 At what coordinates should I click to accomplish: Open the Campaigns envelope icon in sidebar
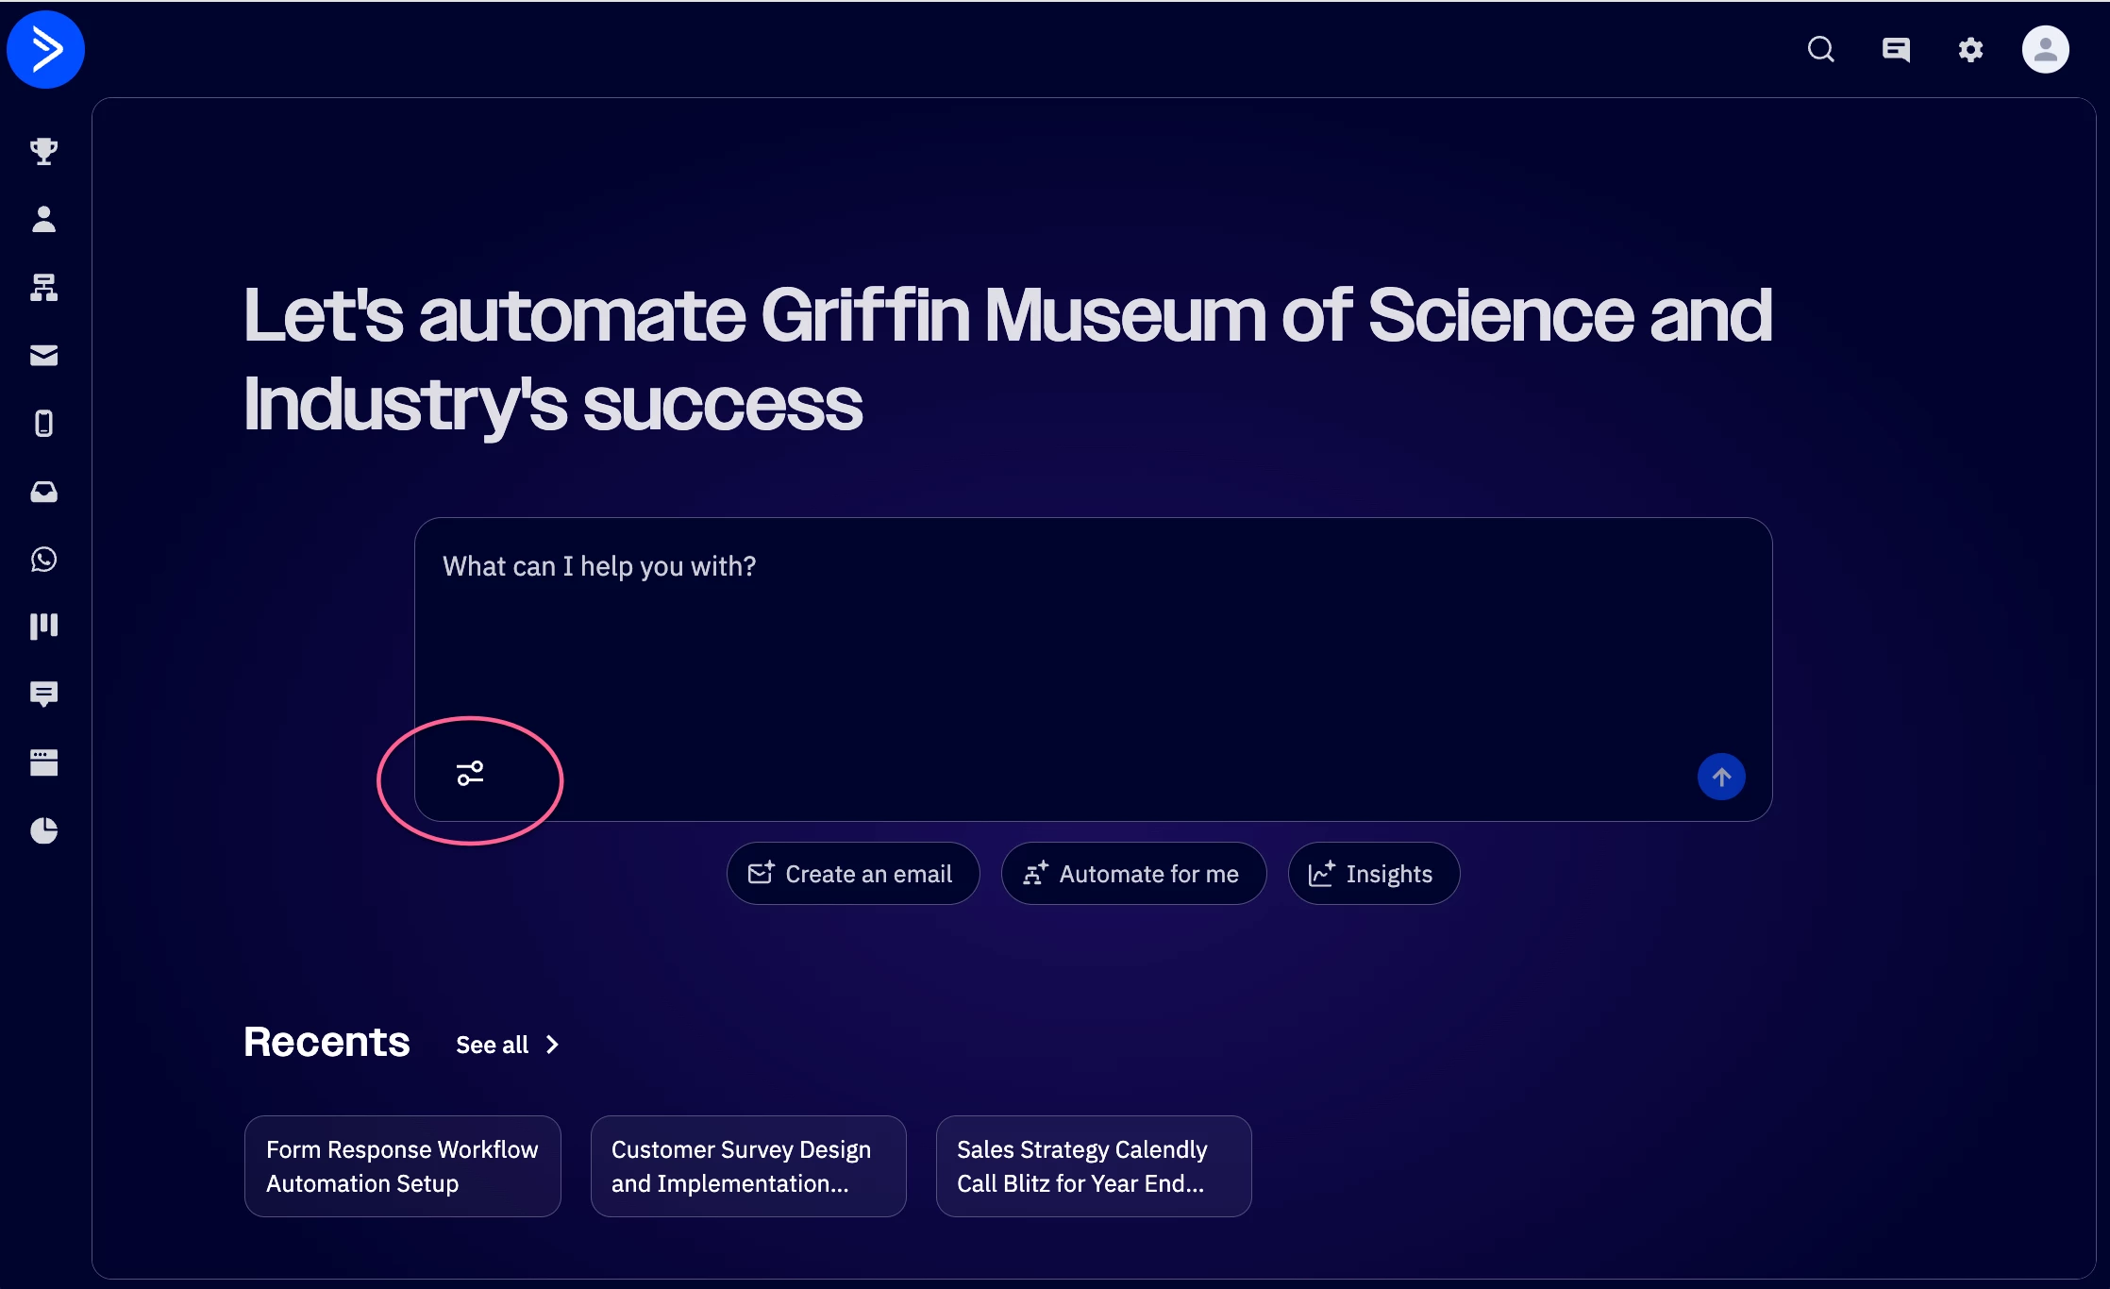click(x=43, y=355)
